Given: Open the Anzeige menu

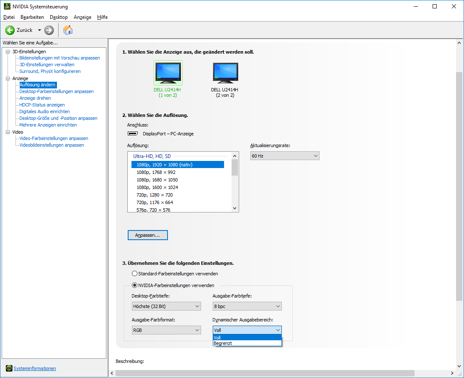Looking at the screenshot, I should click(x=82, y=17).
